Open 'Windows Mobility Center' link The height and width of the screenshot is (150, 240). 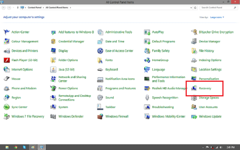169,117
